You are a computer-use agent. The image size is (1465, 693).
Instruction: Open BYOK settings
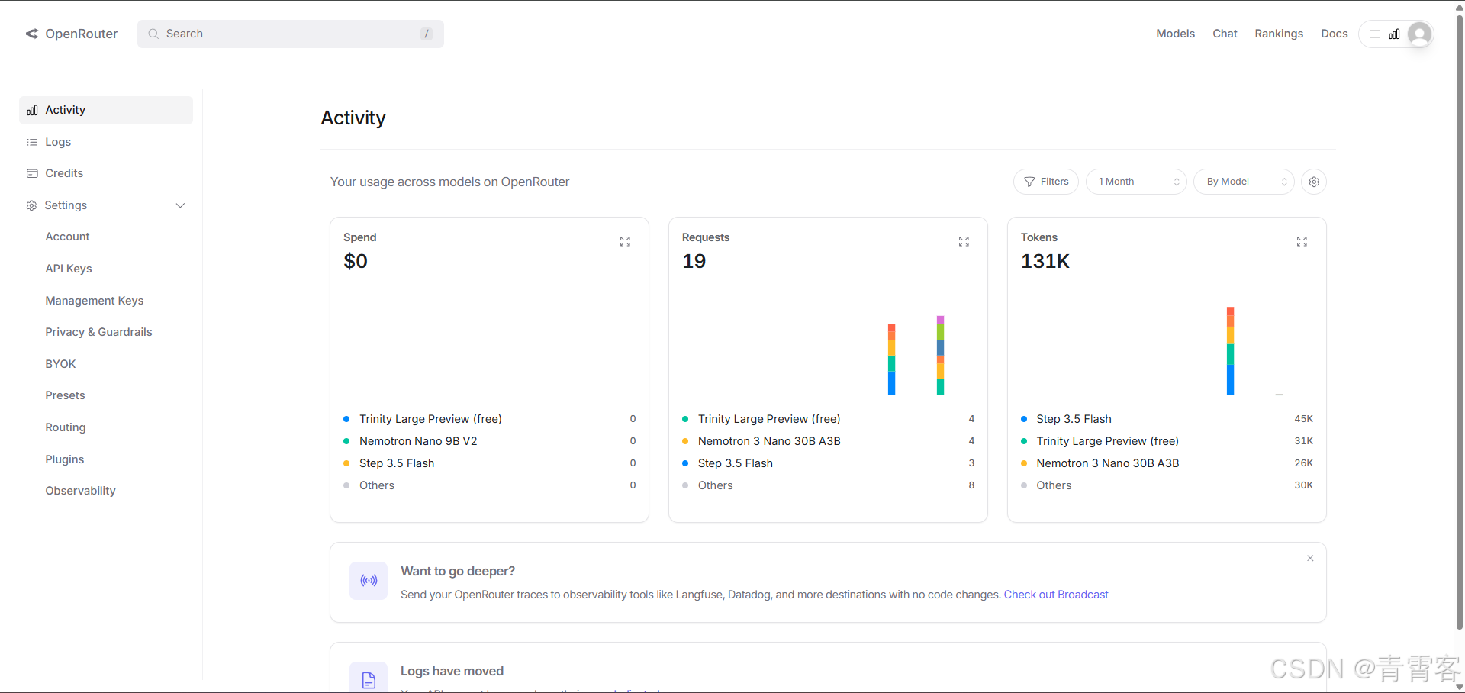60,364
